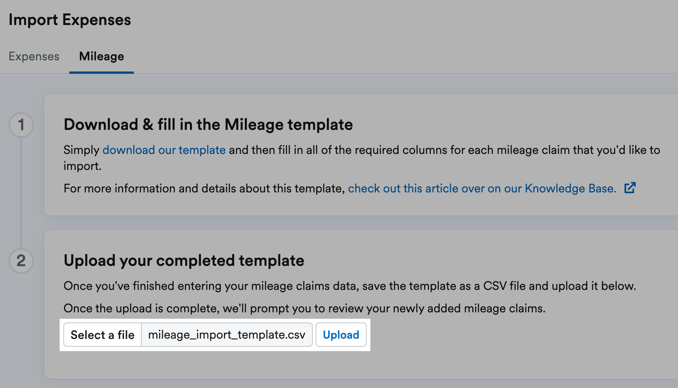Open the 'download our template' link
Image resolution: width=678 pixels, height=388 pixels.
(164, 150)
